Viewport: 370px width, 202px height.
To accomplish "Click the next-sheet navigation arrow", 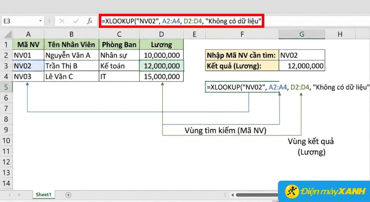I will 19,194.
